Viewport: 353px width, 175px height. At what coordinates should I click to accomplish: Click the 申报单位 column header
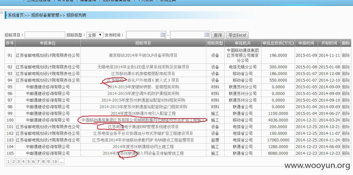click(x=48, y=43)
